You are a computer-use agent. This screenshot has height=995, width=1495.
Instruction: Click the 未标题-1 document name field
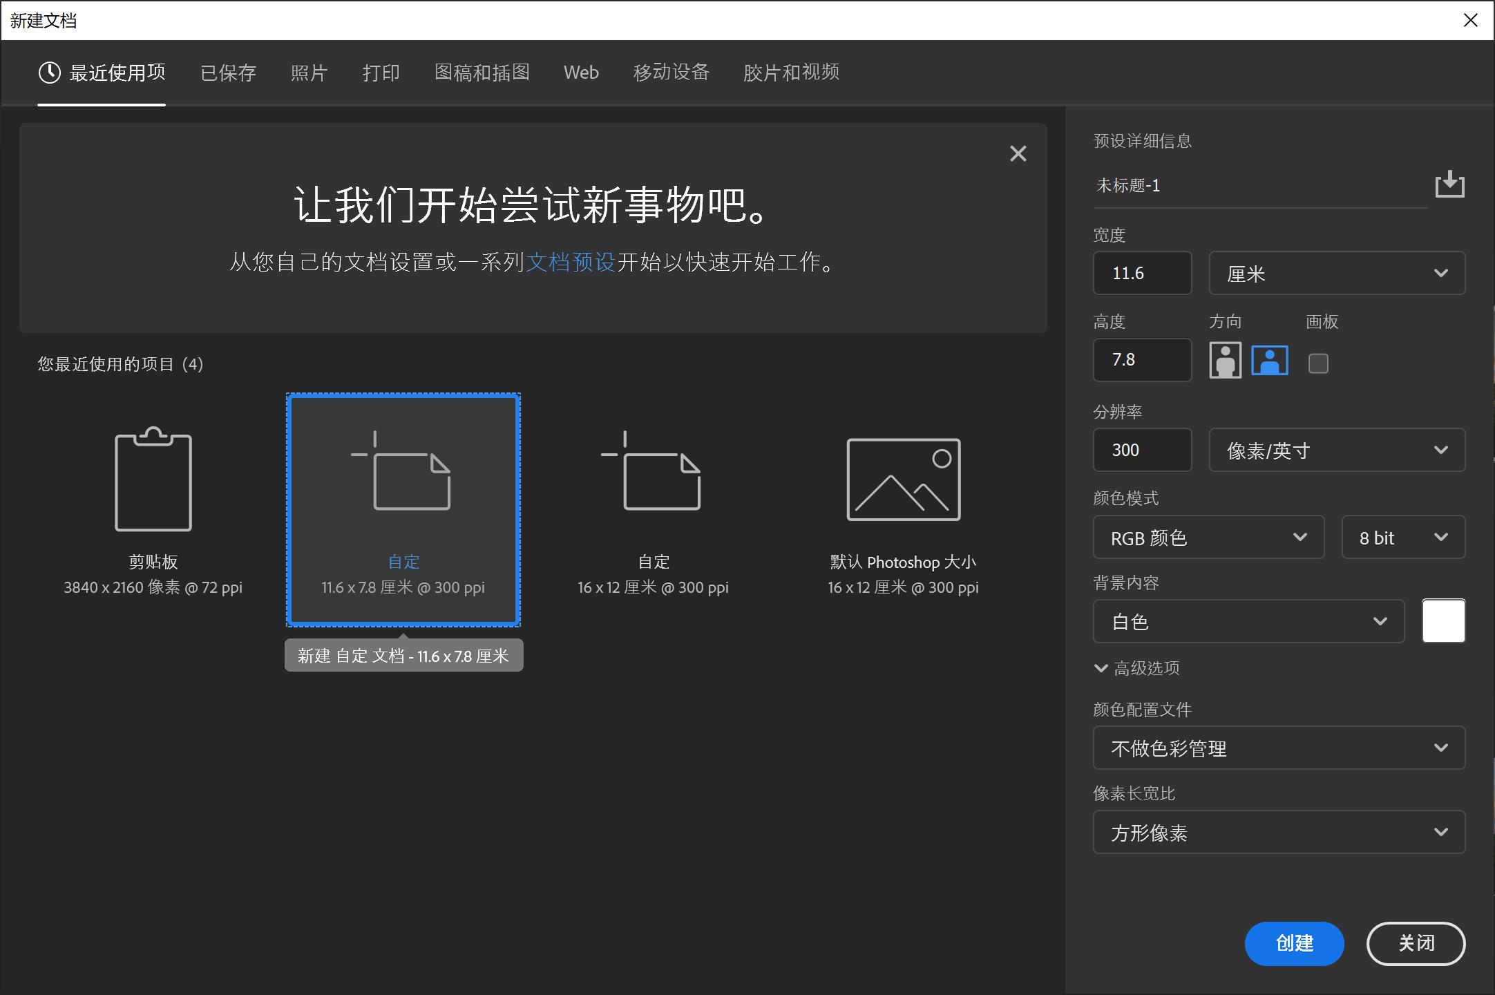[x=1260, y=185]
